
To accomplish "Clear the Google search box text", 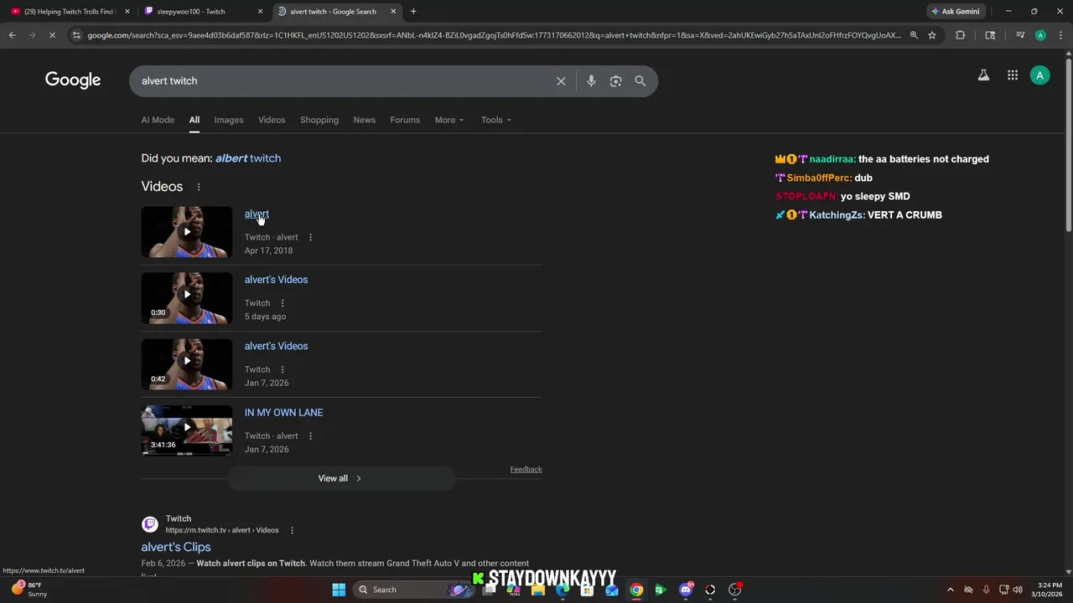I will [561, 81].
